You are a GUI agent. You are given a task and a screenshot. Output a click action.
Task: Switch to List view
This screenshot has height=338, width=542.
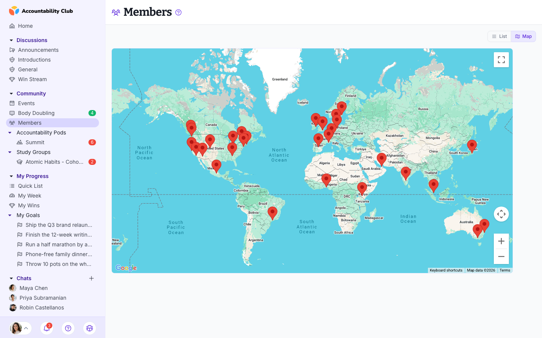point(499,36)
